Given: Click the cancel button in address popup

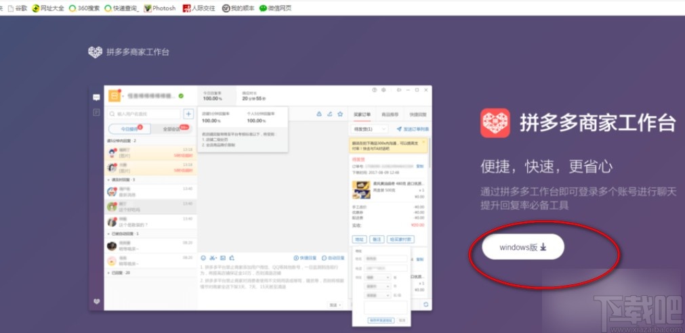Looking at the screenshot, I should [402, 320].
